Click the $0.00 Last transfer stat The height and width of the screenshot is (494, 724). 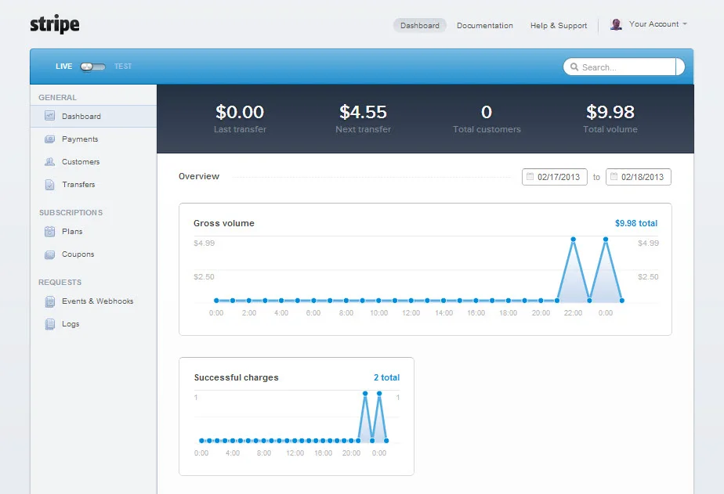(240, 118)
